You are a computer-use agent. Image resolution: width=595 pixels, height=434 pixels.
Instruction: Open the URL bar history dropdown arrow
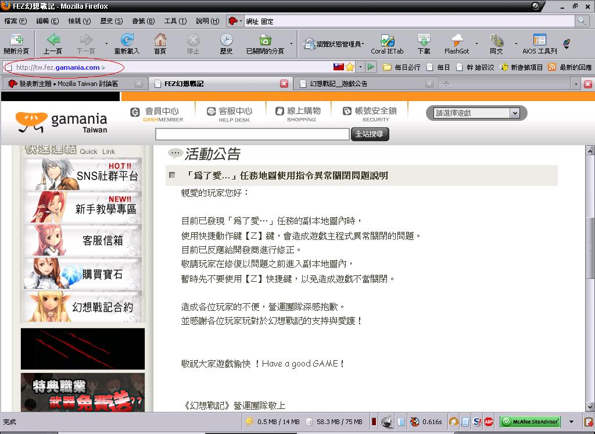coord(360,67)
